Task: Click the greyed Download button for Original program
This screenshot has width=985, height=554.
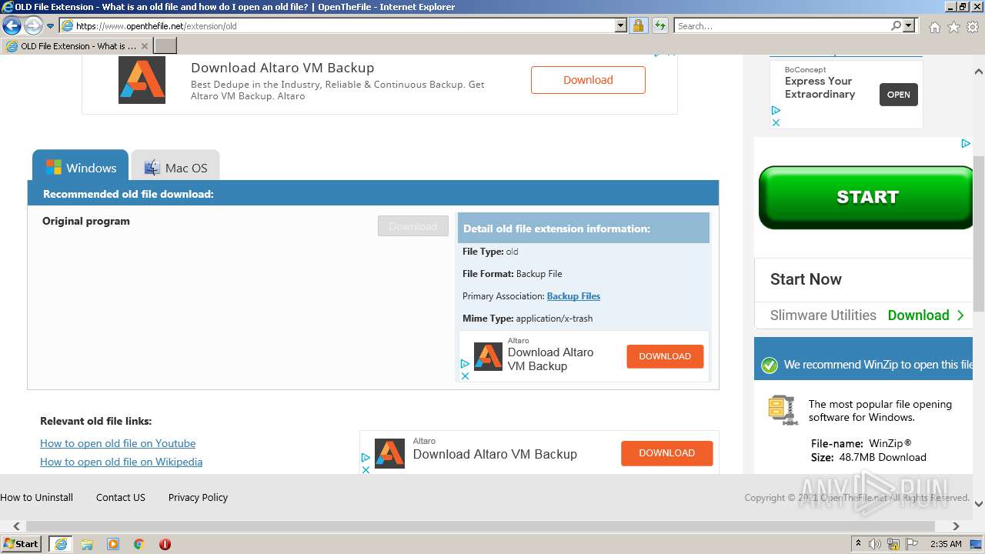Action: coord(413,226)
